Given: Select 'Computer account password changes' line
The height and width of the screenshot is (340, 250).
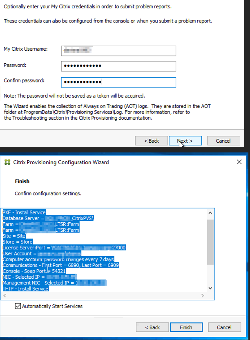Looking at the screenshot, I should point(58,259).
